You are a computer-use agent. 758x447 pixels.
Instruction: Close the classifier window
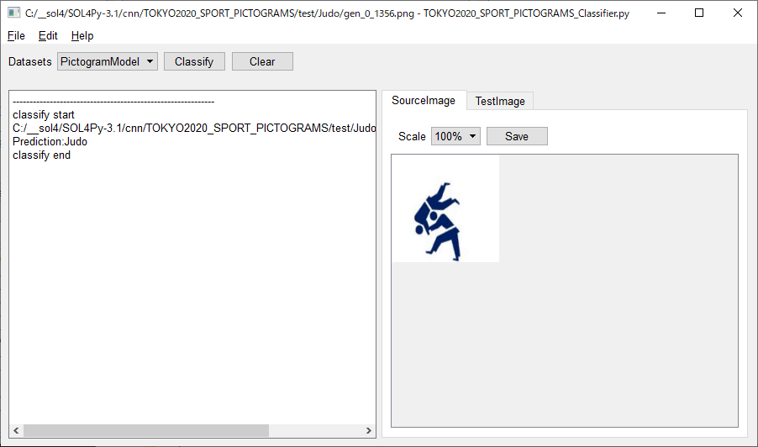[738, 13]
